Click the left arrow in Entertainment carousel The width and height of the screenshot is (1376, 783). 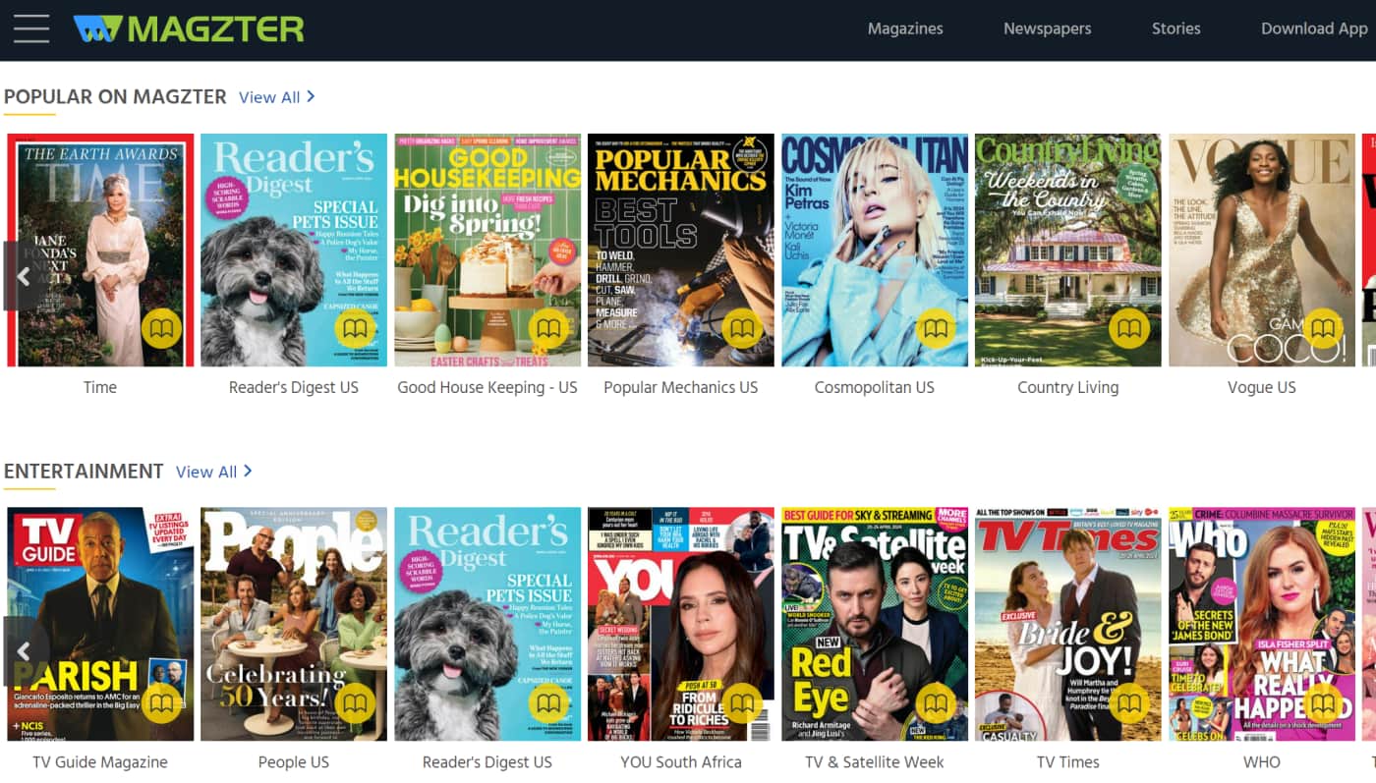[x=24, y=651]
